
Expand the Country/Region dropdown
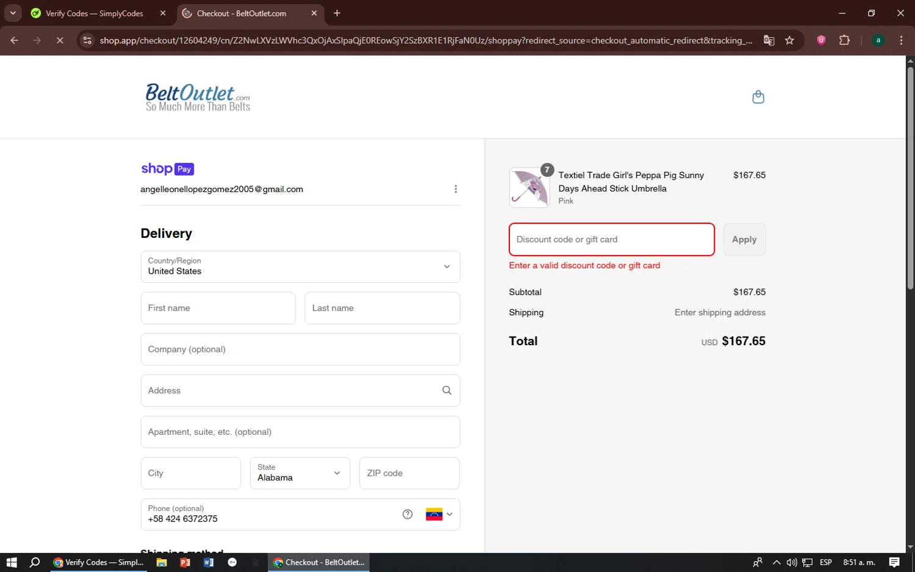pos(300,266)
